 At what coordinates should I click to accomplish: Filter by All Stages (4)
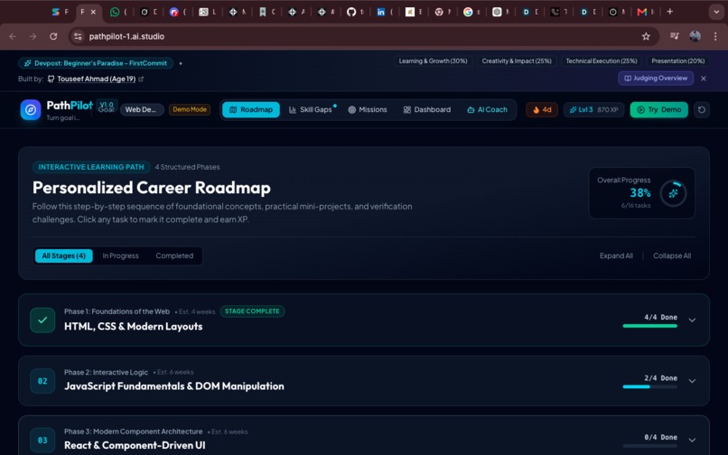[x=63, y=255]
